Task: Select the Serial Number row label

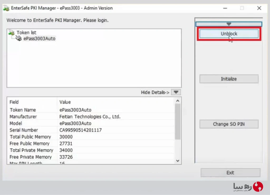Action: point(23,130)
